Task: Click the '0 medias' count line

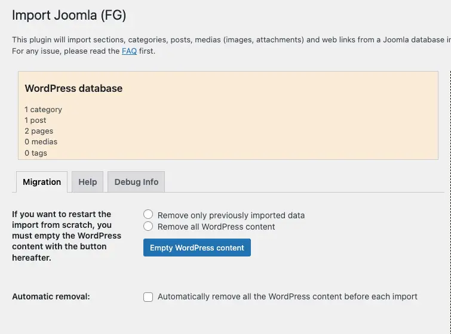Action: [41, 142]
